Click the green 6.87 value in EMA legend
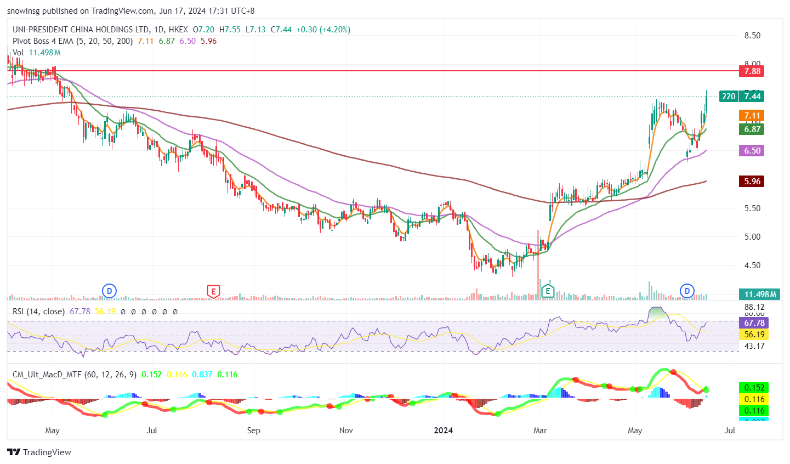The width and height of the screenshot is (790, 464). point(167,41)
